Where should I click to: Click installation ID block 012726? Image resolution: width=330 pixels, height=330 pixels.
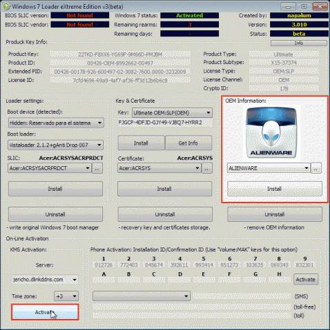pos(104,265)
